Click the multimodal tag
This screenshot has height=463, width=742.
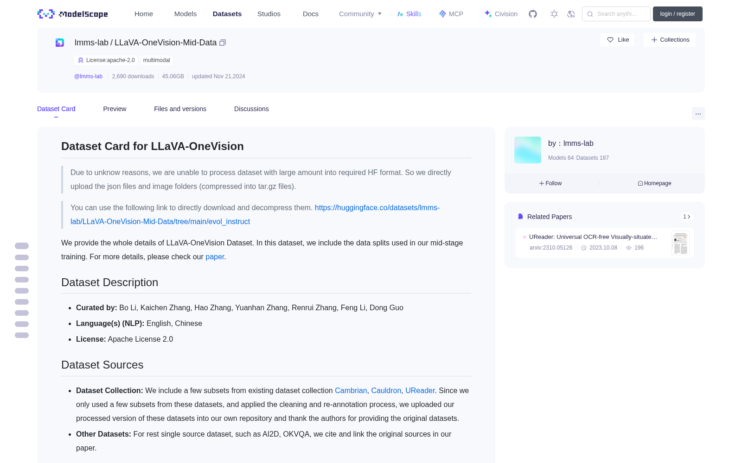157,60
